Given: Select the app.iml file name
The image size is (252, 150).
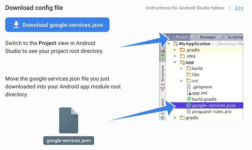Looking at the screenshot, I should coord(200,93).
